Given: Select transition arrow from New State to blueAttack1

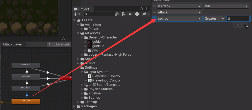Looking at the screenshot, I should point(27,95).
